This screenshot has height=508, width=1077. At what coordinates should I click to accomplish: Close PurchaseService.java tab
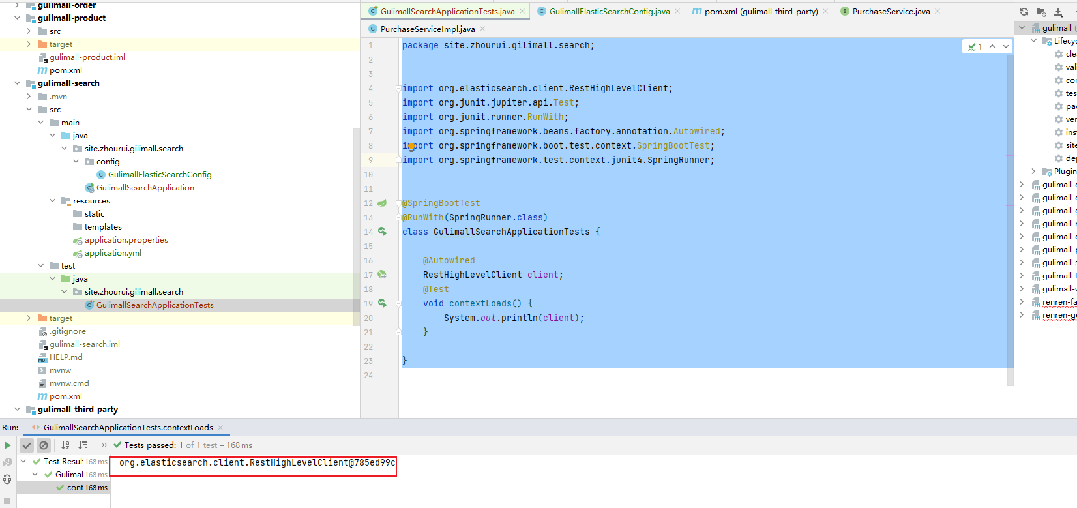937,11
